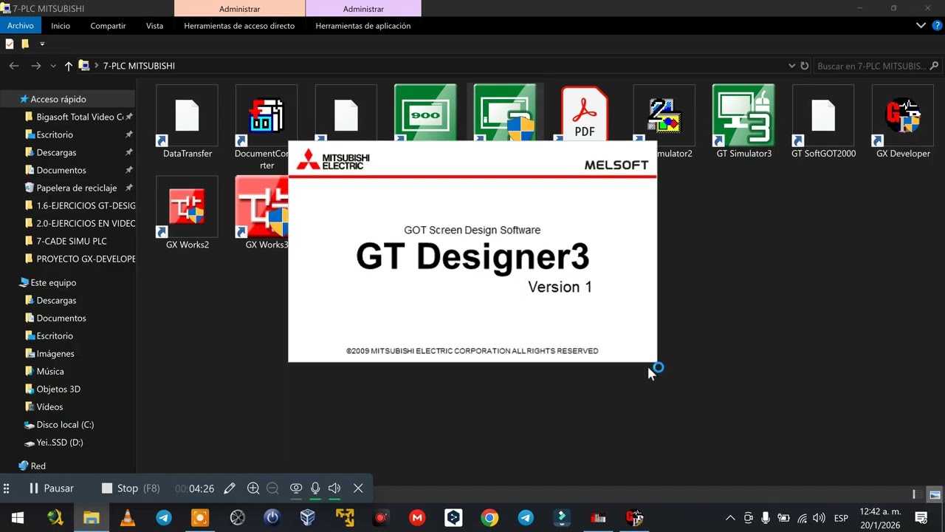Select the green 900 converter icon

(425, 112)
